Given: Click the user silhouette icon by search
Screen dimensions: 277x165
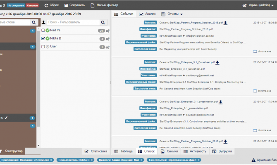Looking at the screenshot, I should [44, 22].
